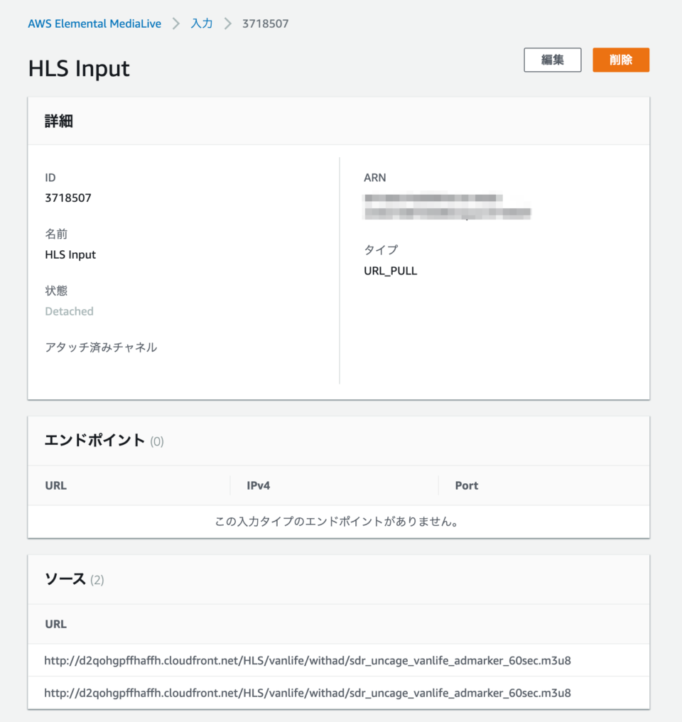The image size is (682, 722).
Task: Click the Detached status text
Action: pos(68,311)
